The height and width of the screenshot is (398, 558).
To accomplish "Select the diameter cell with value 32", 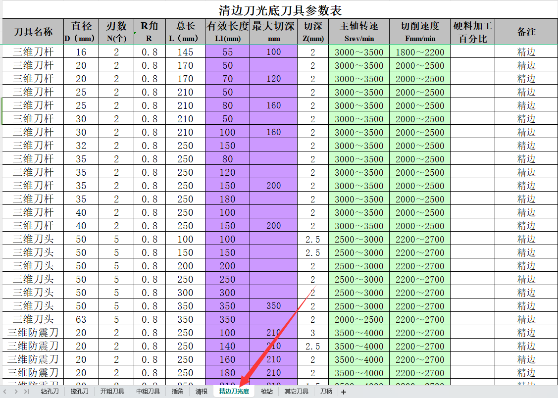I will pos(81,146).
